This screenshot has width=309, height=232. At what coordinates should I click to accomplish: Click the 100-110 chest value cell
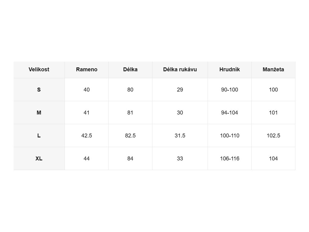(x=230, y=136)
